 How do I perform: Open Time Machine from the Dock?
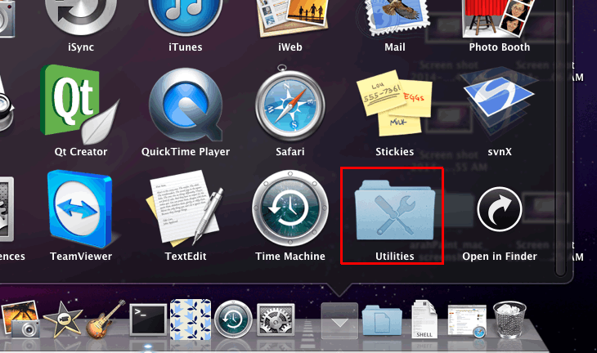click(233, 319)
